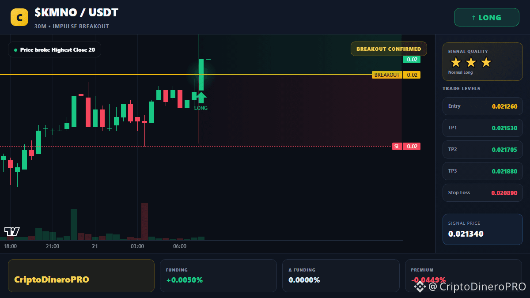
Task: Select the Stop Loss 0.020890 row
Action: tap(482, 193)
